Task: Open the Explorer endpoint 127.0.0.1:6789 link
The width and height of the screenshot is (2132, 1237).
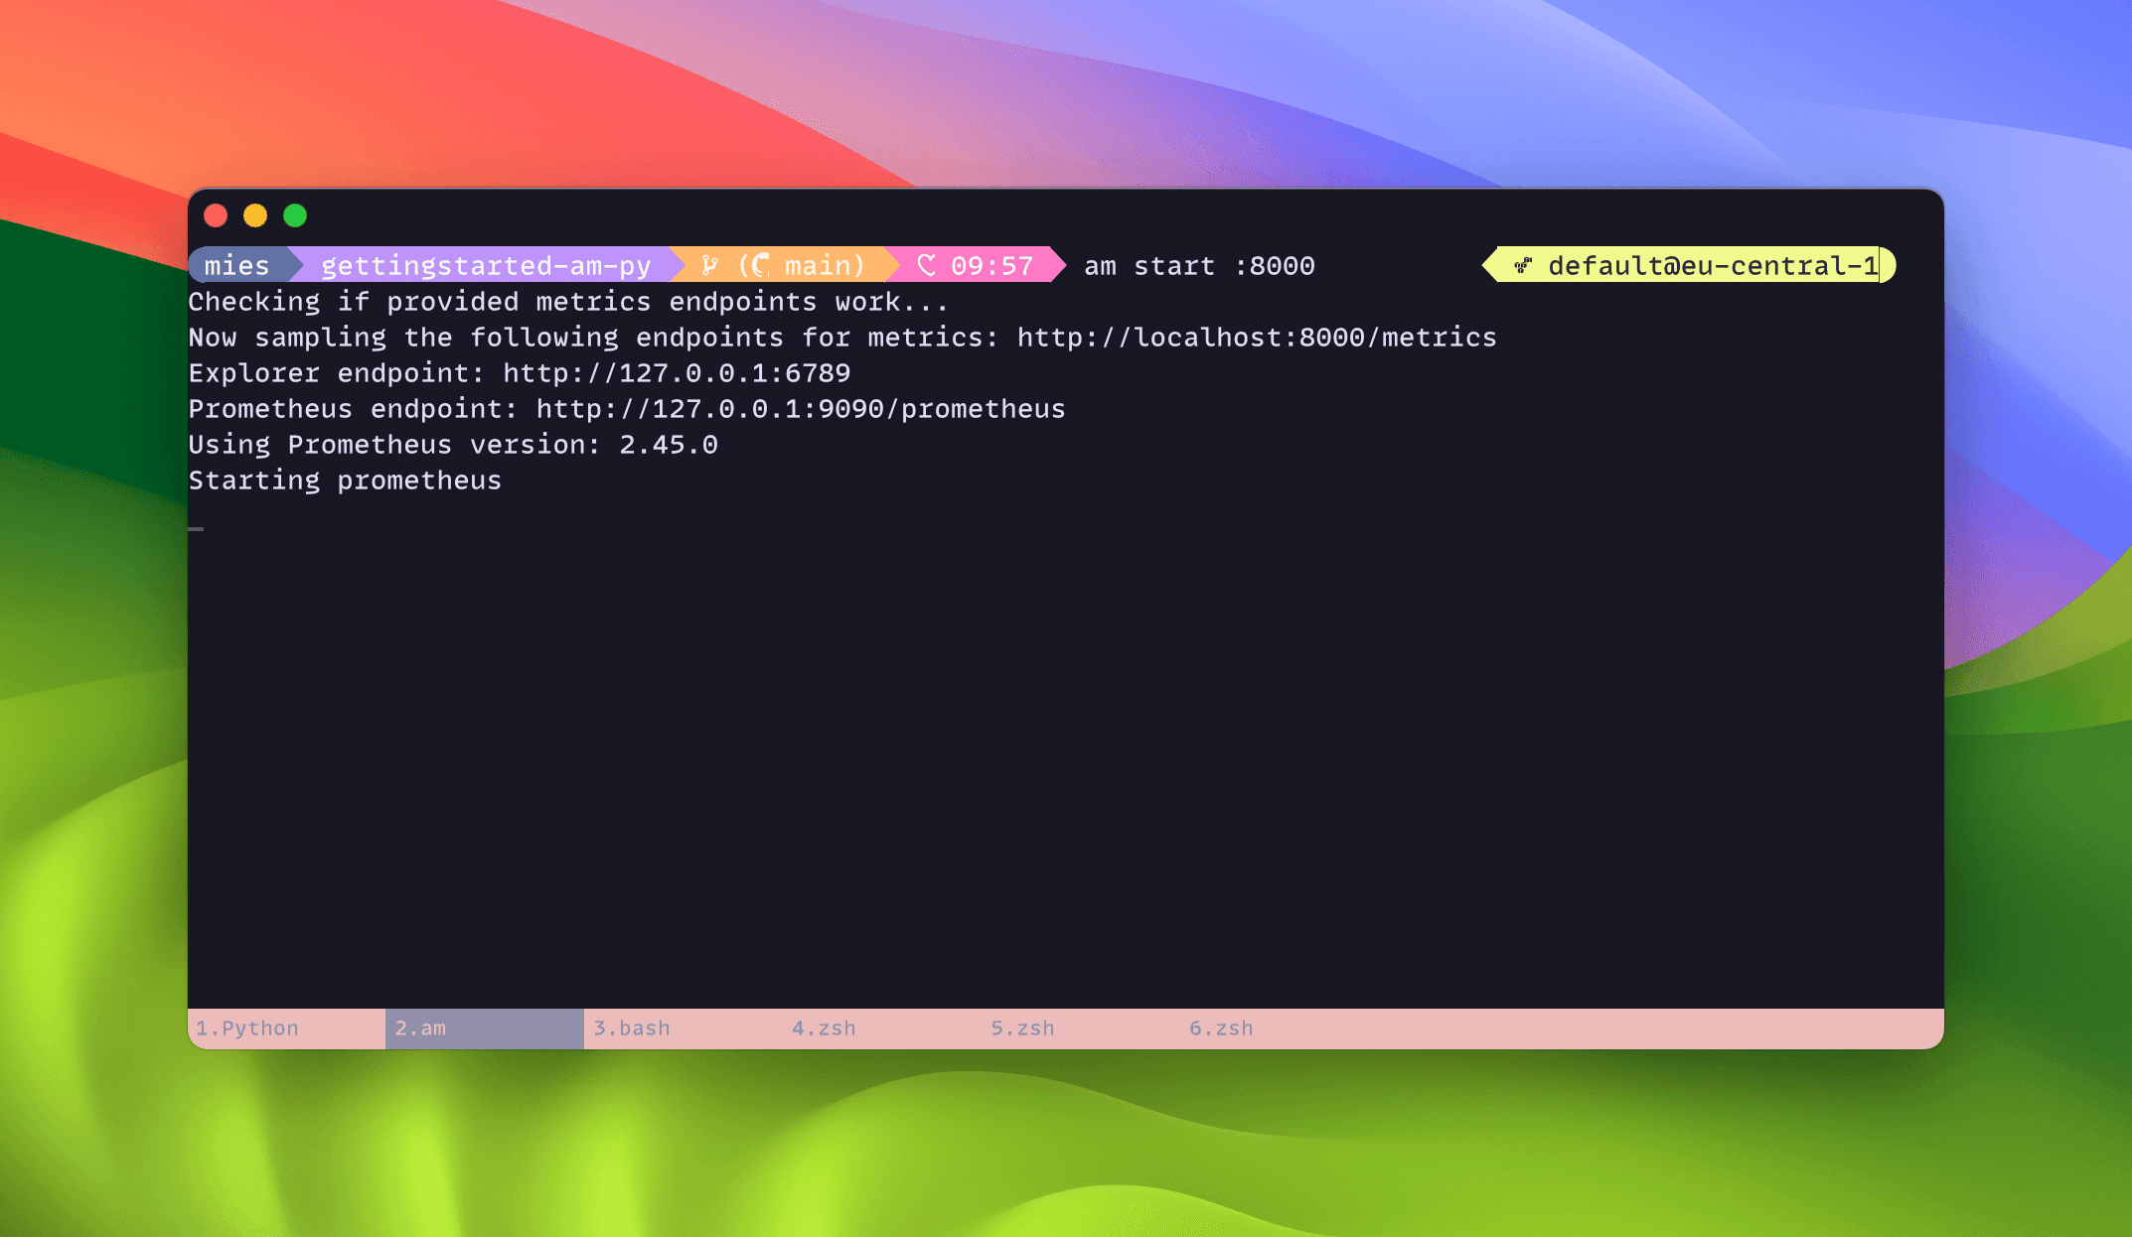Action: (x=676, y=373)
